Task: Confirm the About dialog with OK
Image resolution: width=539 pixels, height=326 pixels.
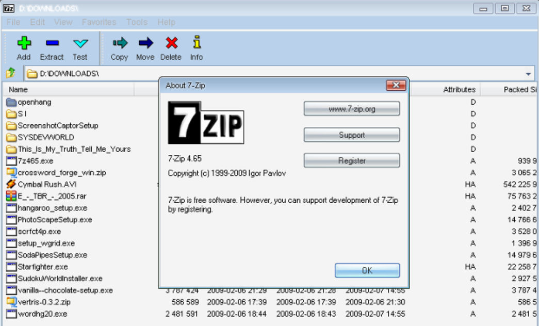Action: pos(367,270)
